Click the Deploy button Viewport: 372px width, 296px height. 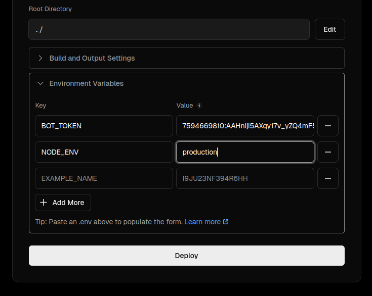(x=187, y=256)
